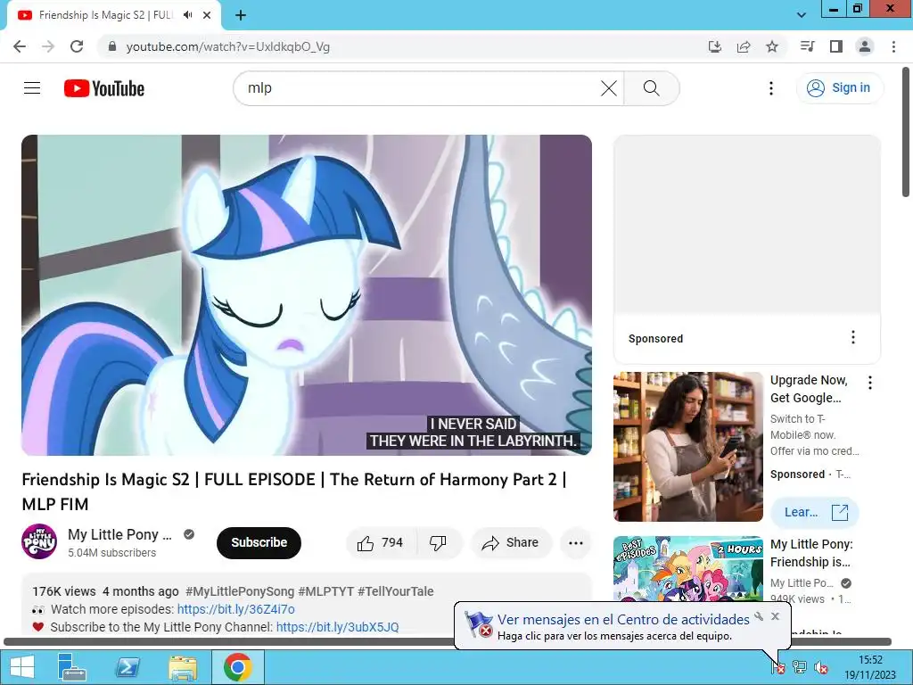This screenshot has height=685, width=913.
Task: Launch Server Manager from taskbar
Action: point(72,667)
